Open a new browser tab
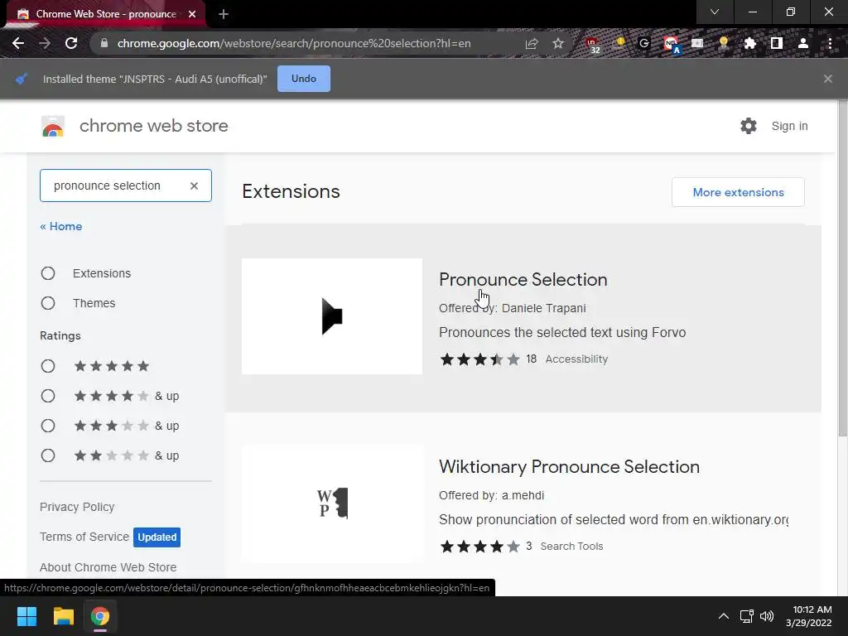 point(224,14)
